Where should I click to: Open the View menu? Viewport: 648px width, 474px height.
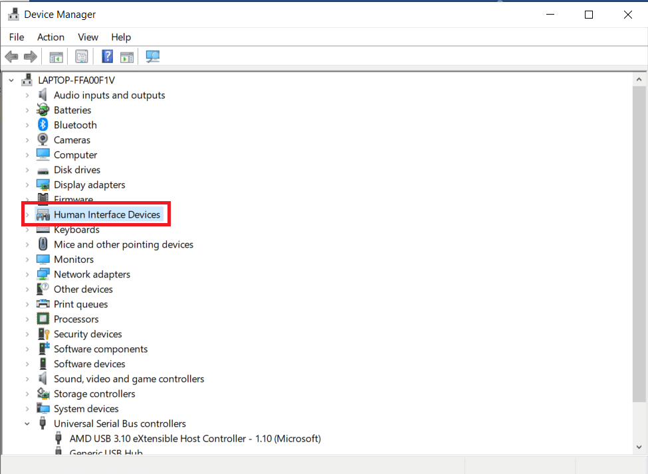click(x=88, y=37)
